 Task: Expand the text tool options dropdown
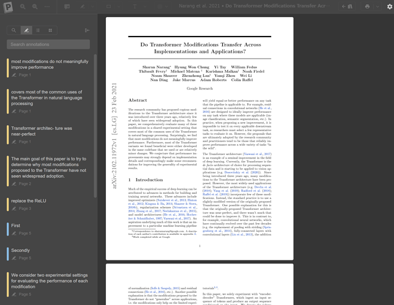coord(145,7)
